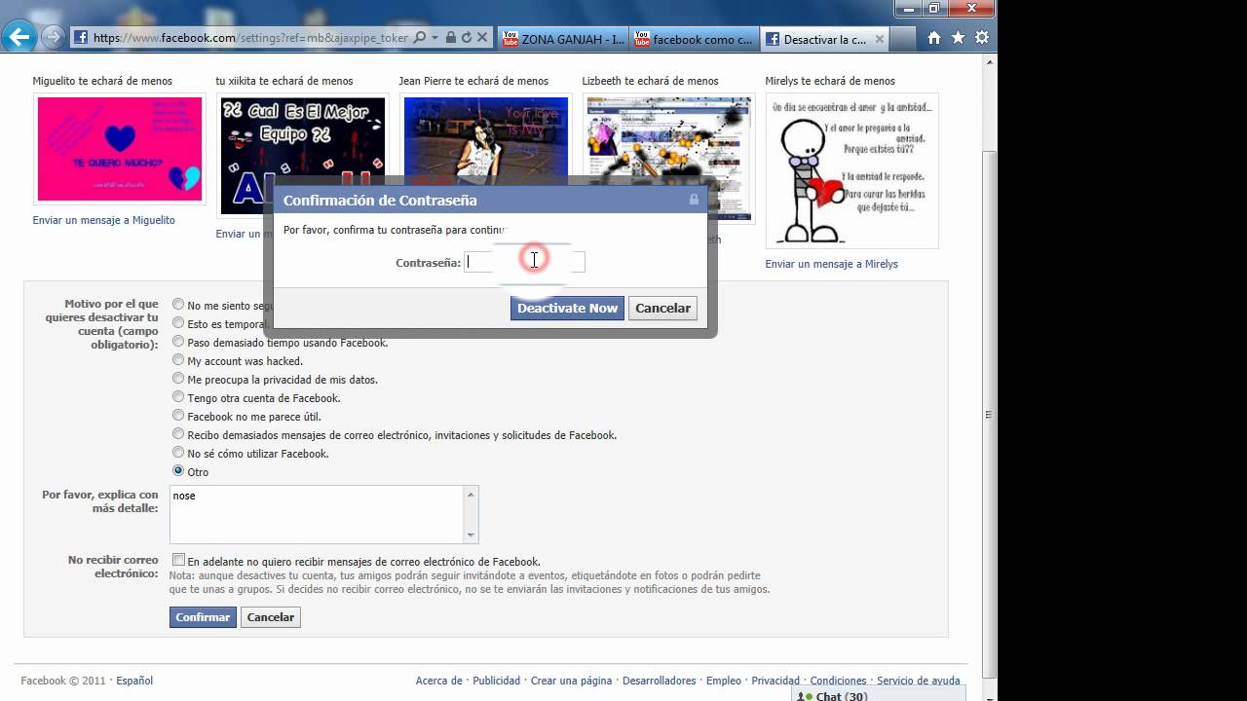1247x701 pixels.
Task: Click the security lock icon in address bar
Action: (x=450, y=38)
